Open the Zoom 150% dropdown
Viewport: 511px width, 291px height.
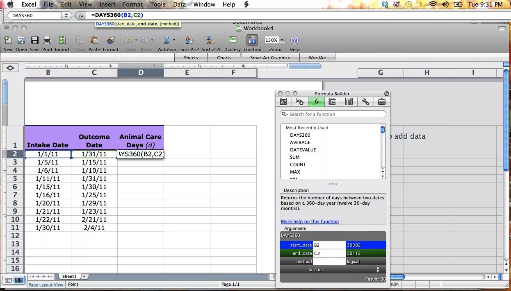(282, 40)
